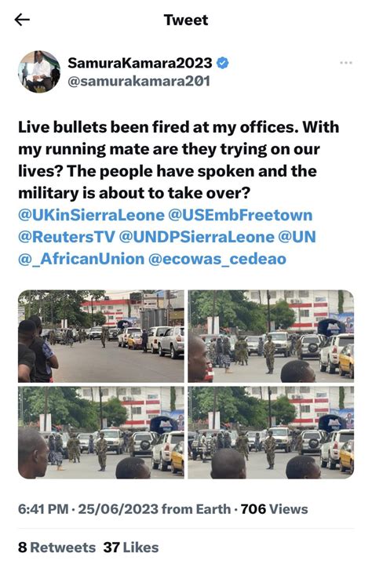Open the top-left street photo
Screen dimensions: 372x564
pos(100,336)
